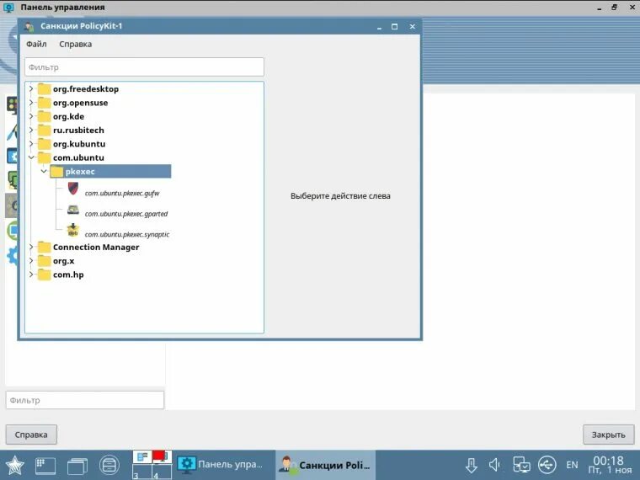The width and height of the screenshot is (640, 480).
Task: Select the org.kde folder icon
Action: [x=44, y=116]
